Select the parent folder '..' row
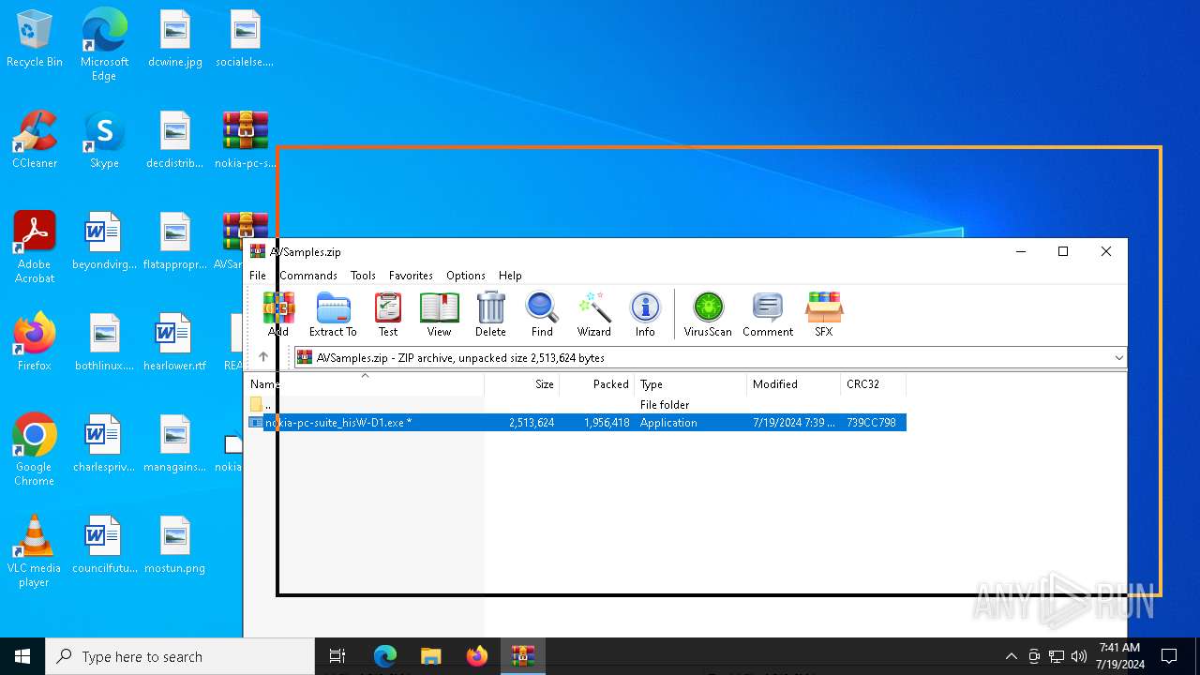 pyautogui.click(x=576, y=405)
